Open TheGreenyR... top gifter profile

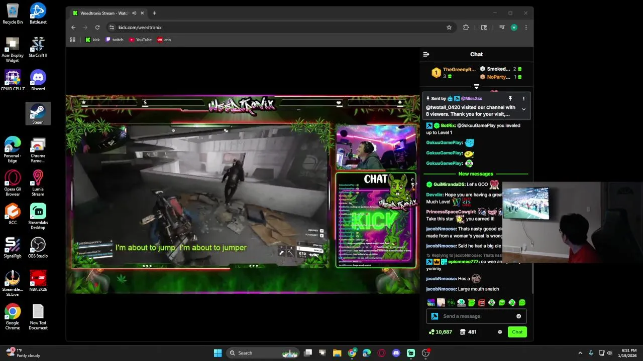pos(459,70)
